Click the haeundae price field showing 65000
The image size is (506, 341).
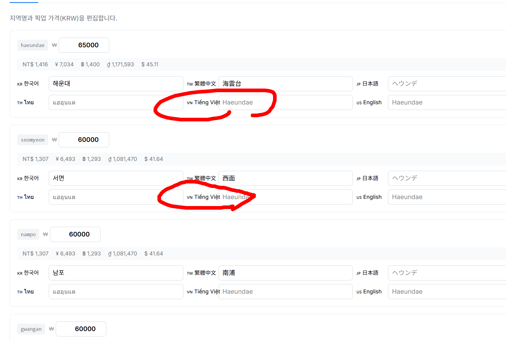(84, 45)
